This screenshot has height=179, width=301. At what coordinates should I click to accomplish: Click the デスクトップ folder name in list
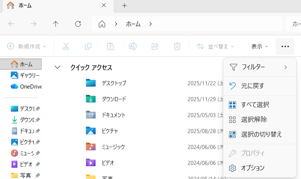[x=114, y=83]
